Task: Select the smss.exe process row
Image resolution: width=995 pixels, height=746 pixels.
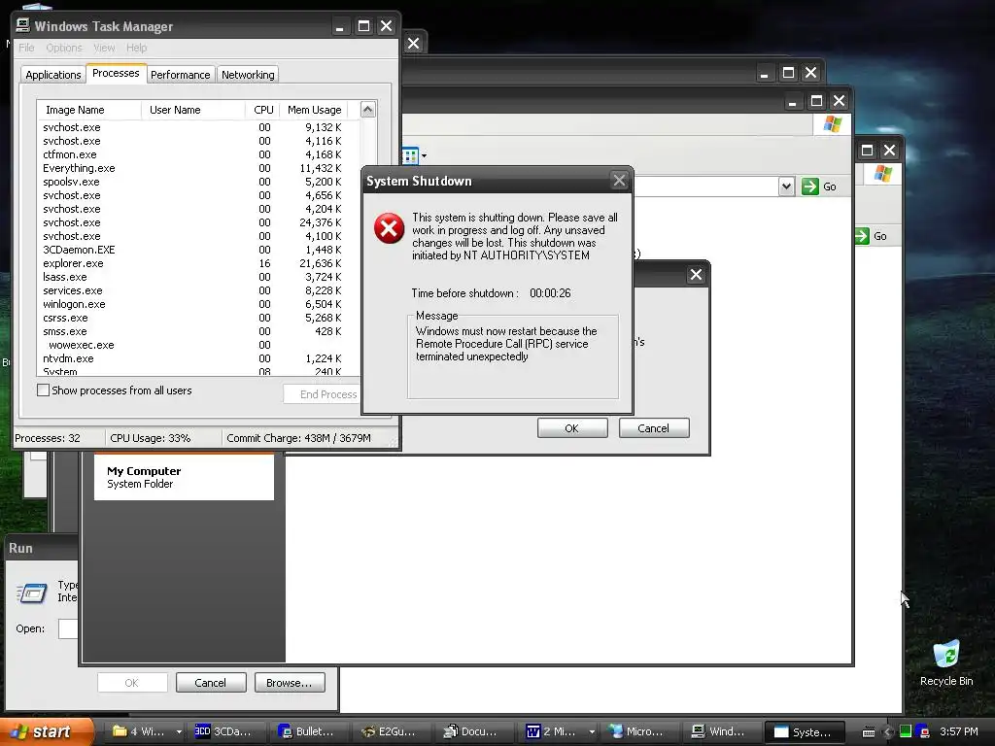Action: (x=198, y=332)
